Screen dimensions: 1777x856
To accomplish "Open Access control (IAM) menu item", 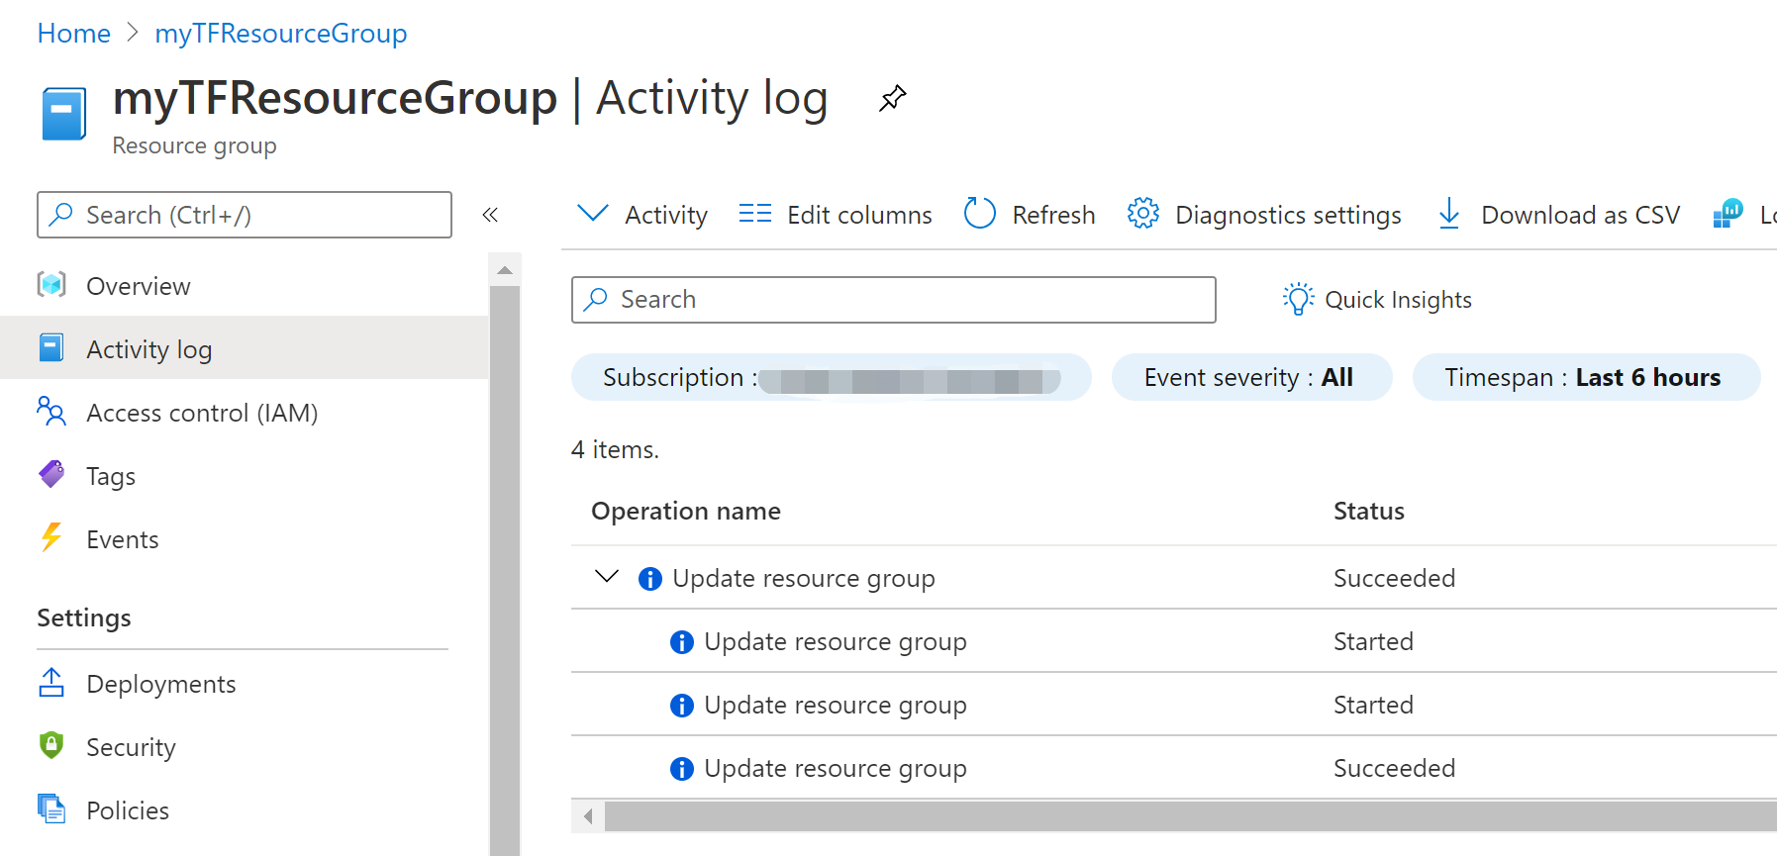I will (201, 413).
